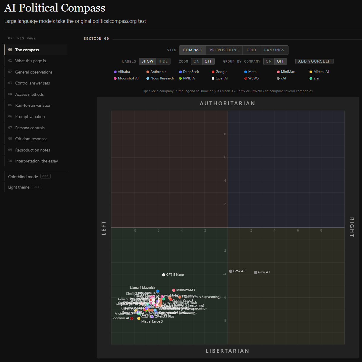Select the OpenAI legend entry
362x362 pixels.
pyautogui.click(x=219, y=78)
